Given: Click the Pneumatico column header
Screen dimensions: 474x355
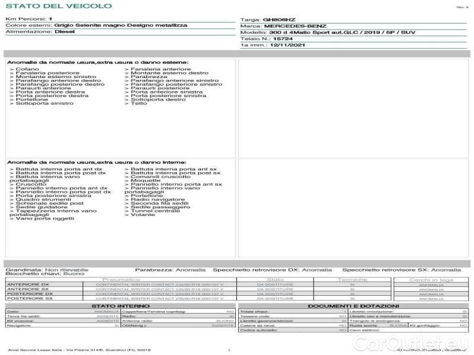Looking at the screenshot, I should tap(121, 279).
